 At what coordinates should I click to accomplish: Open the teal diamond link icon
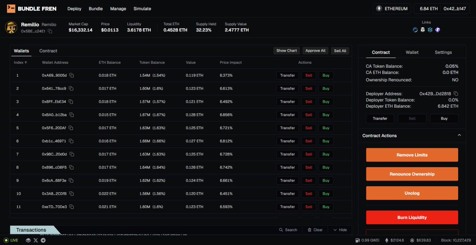point(430,30)
